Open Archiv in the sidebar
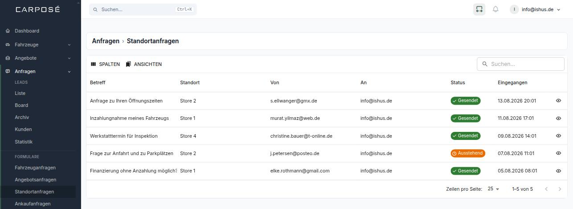The height and width of the screenshot is (209, 573). [22, 117]
